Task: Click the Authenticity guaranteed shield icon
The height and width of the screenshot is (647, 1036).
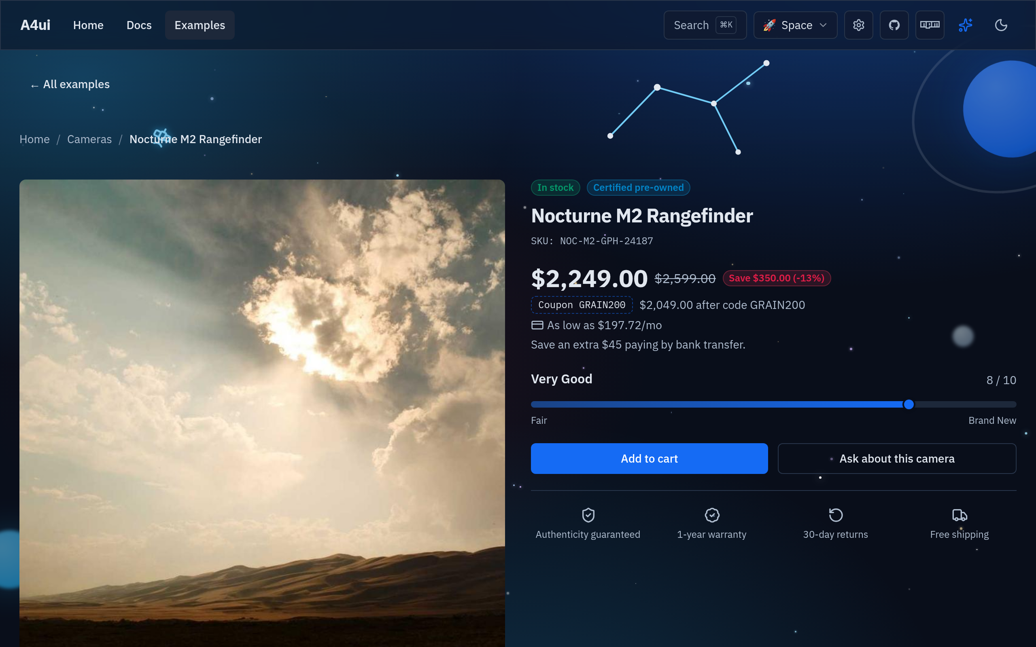Action: tap(588, 515)
